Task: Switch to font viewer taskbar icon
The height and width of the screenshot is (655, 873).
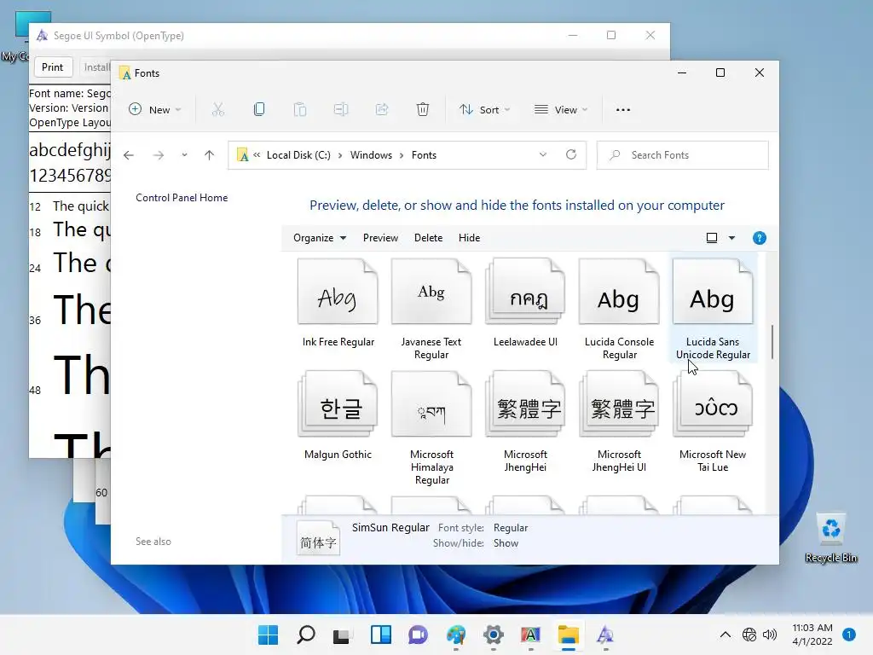Action: [x=605, y=635]
